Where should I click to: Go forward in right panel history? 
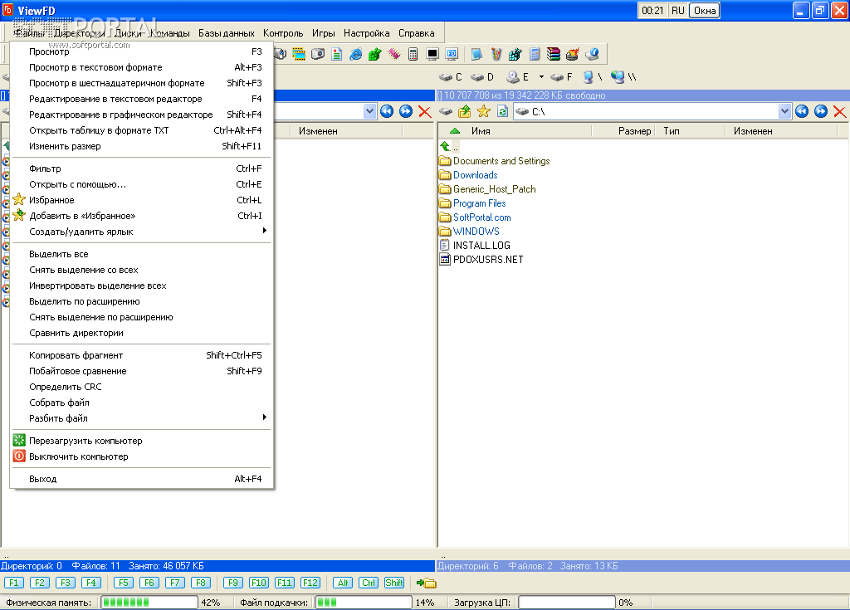click(821, 112)
